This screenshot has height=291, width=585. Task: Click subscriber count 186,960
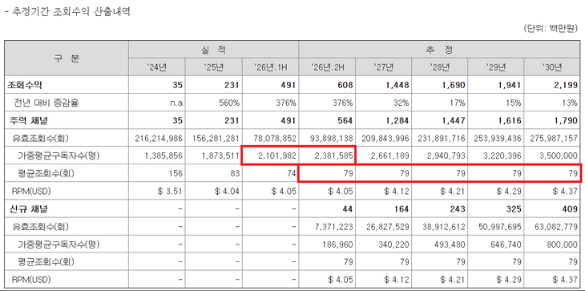[339, 245]
